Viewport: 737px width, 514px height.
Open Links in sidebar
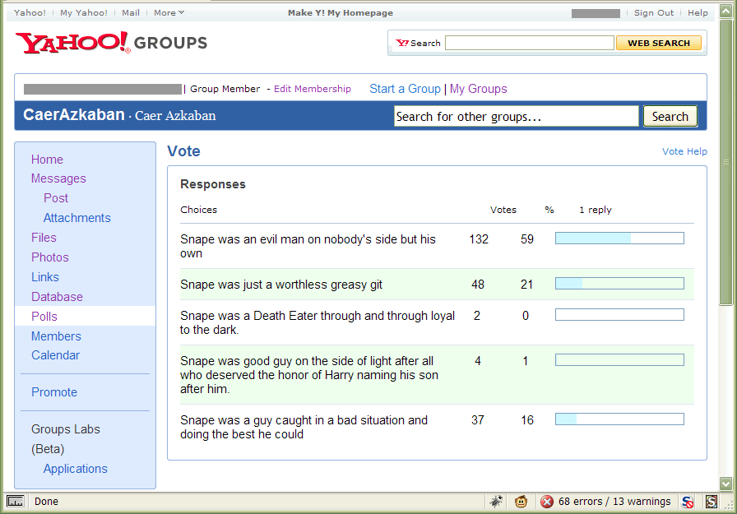45,277
